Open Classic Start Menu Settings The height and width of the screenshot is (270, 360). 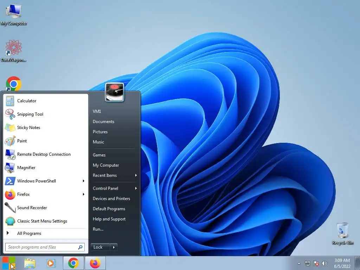point(46,221)
